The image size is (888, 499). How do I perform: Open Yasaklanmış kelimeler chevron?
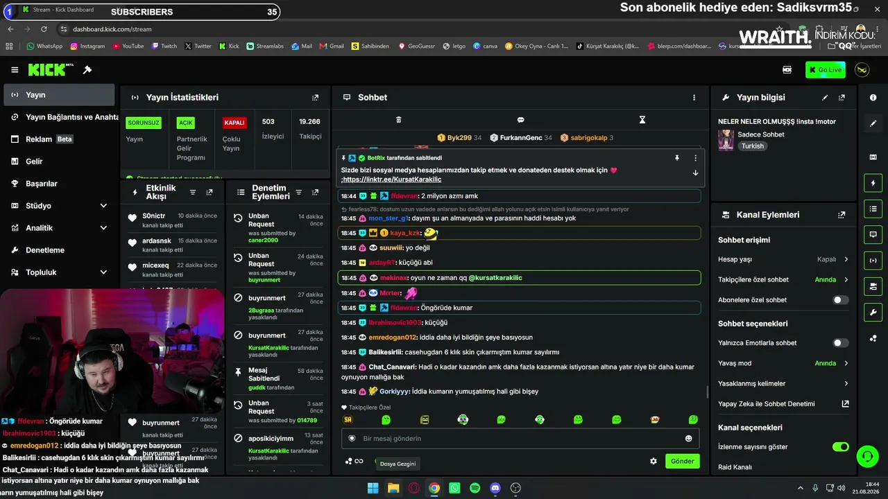(846, 383)
